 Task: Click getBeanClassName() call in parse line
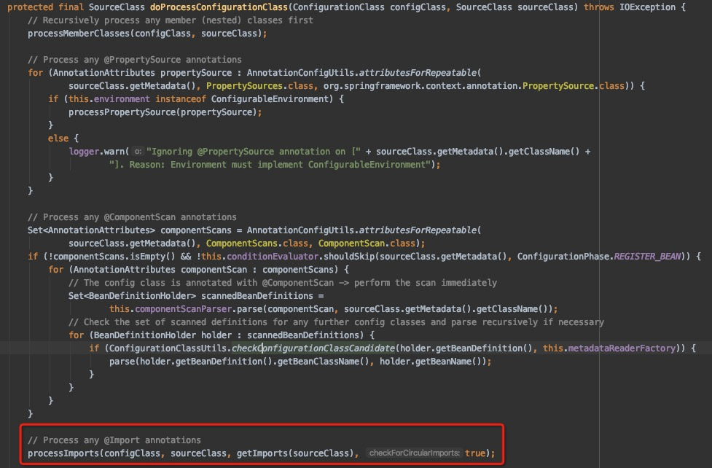click(x=324, y=362)
